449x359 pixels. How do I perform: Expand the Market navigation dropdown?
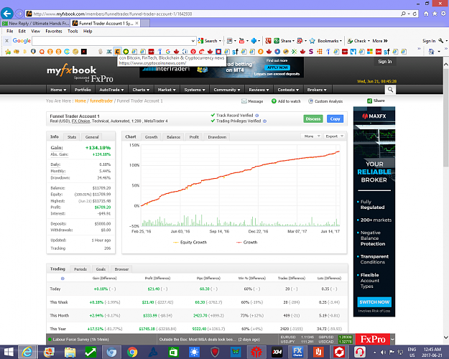pyautogui.click(x=167, y=90)
